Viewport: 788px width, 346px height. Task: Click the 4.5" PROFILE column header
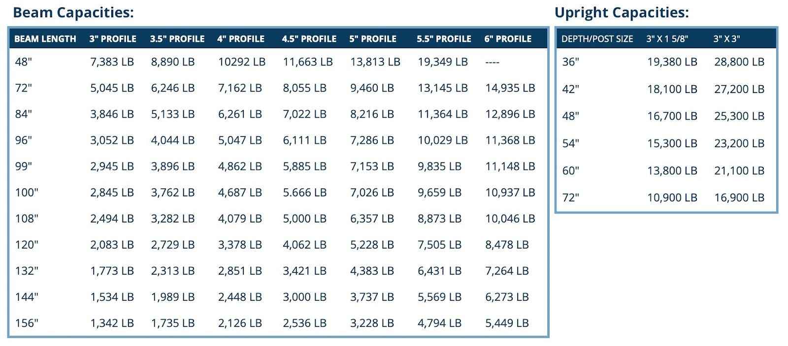309,39
